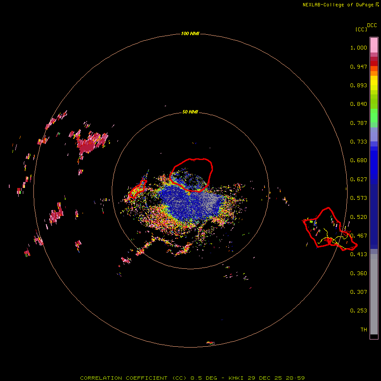Click the gray lower segment of the color bar
Screen dimensions: 381x381
pyautogui.click(x=374, y=294)
